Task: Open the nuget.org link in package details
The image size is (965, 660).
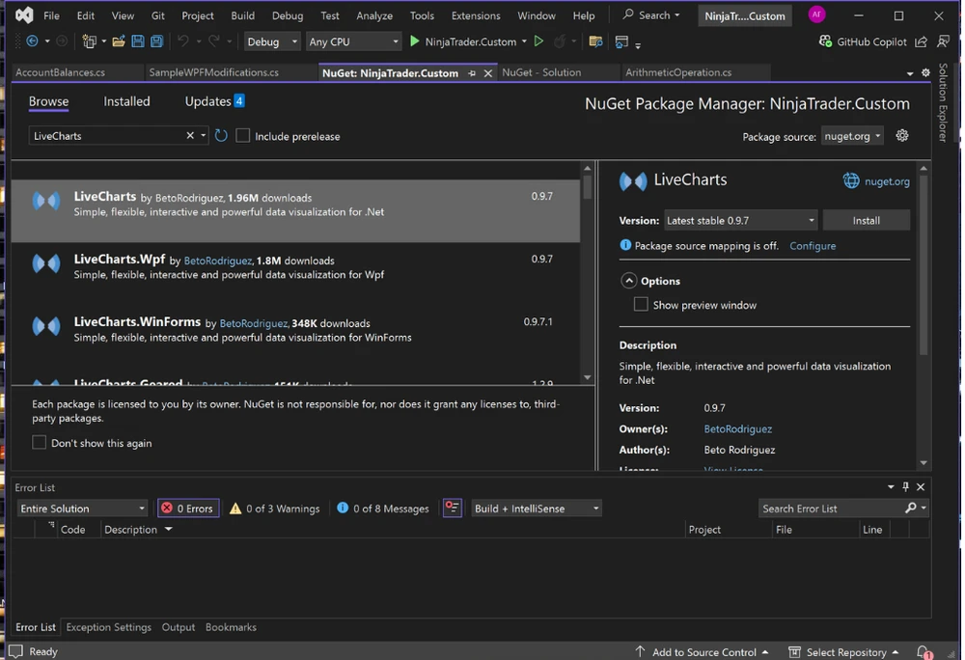Action: point(887,180)
